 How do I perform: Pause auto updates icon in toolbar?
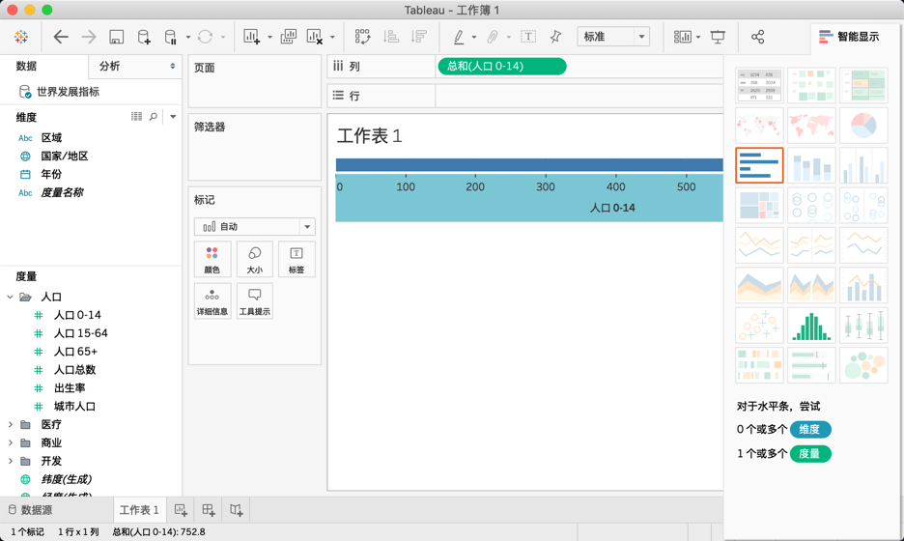click(171, 37)
